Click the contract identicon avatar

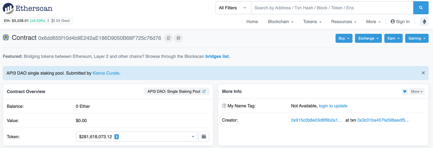tap(6, 38)
